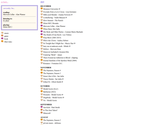Viewport: 167px width, 125px height.
Task: Click the game flower icon in legend
Action: [2, 36]
